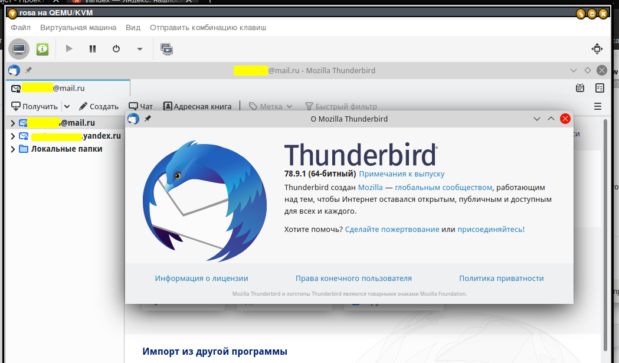Open shutdown options dropdown arrow
This screenshot has width=619, height=363.
click(x=140, y=49)
